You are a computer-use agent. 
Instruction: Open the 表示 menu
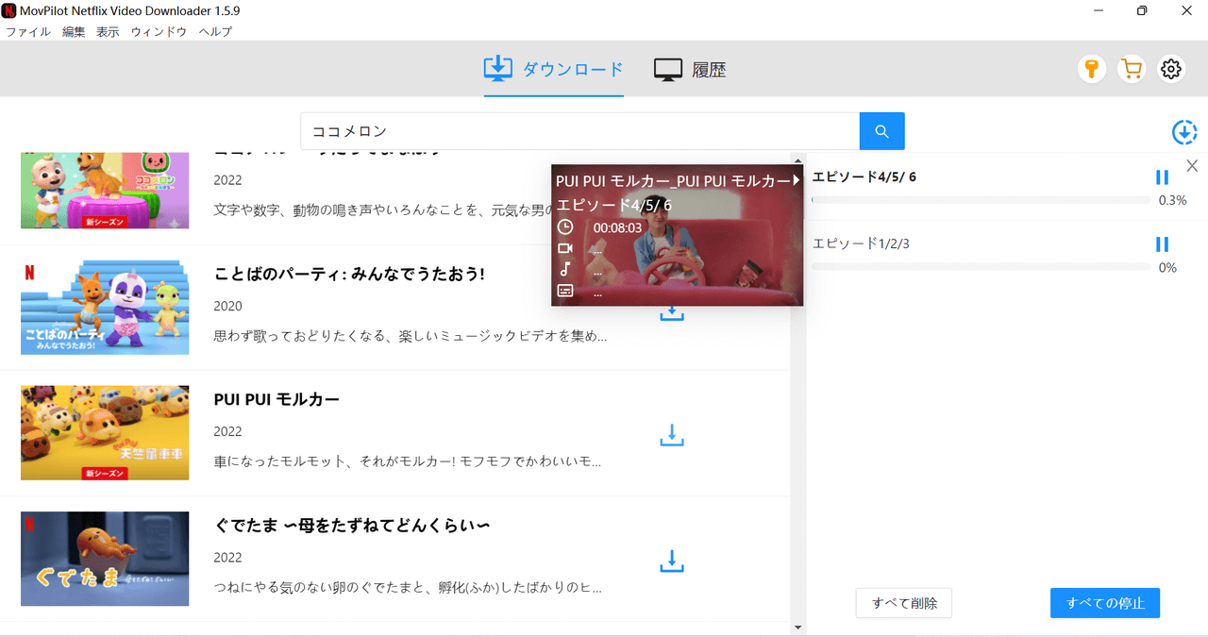click(108, 31)
